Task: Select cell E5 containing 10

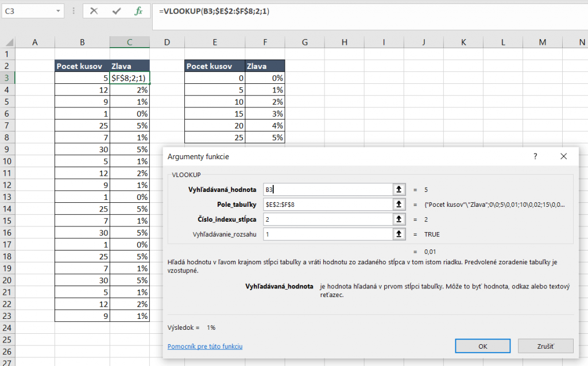Action: [215, 102]
